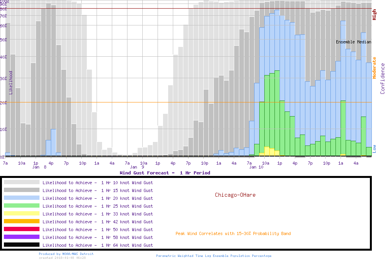Click the 'Jan 10' date label
Viewport: 391px width, 262px height.
(x=256, y=167)
